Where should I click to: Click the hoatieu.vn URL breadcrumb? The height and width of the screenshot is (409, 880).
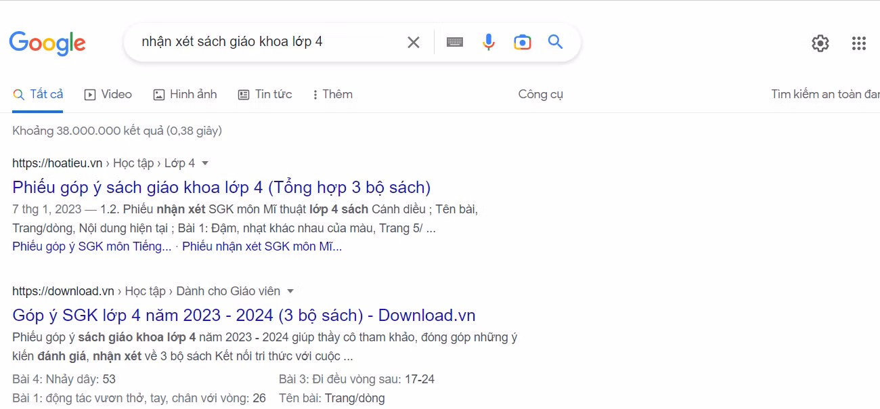[104, 163]
